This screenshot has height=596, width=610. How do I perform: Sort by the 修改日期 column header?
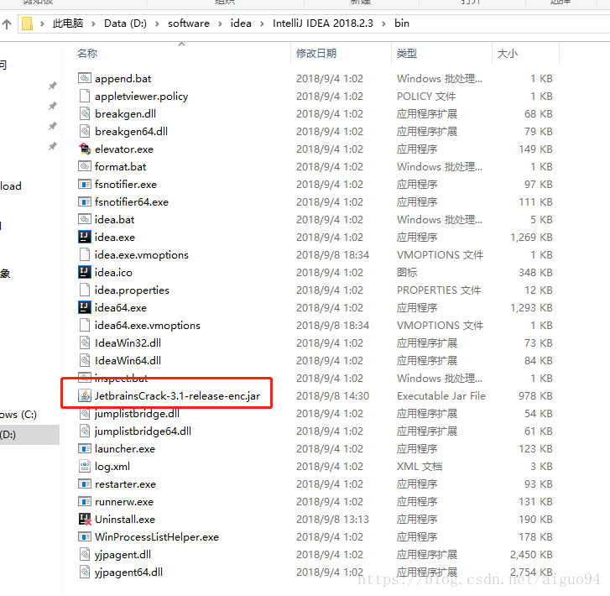[x=316, y=54]
